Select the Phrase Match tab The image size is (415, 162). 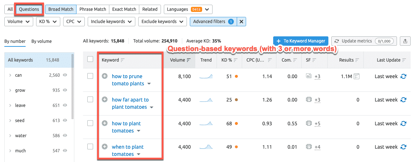(92, 9)
